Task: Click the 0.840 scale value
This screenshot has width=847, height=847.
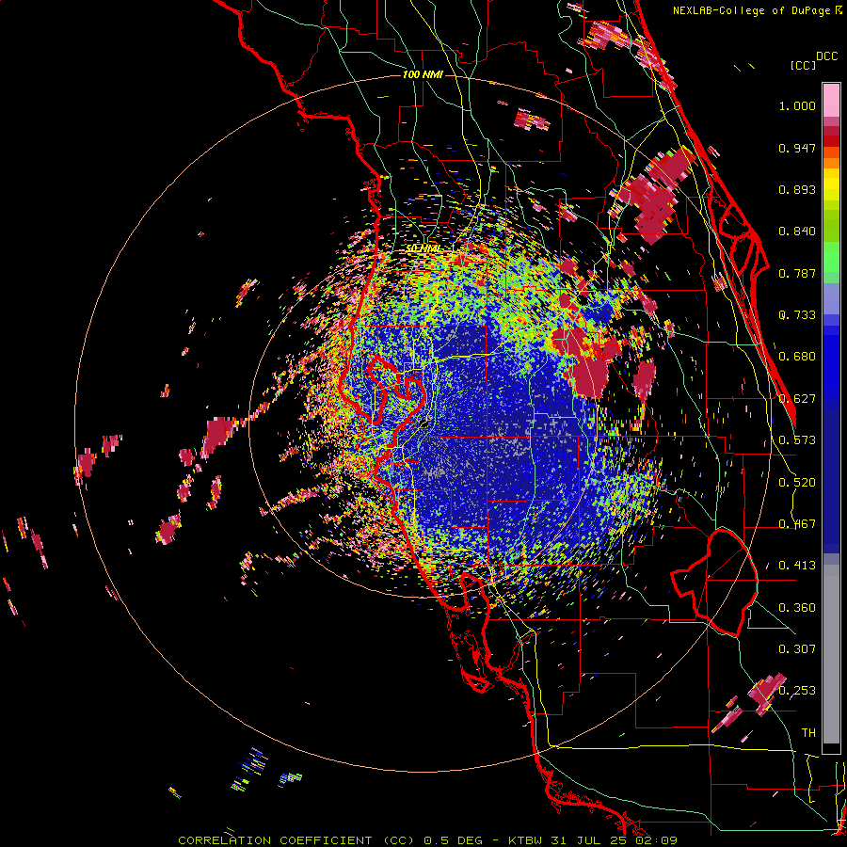Action: point(797,232)
